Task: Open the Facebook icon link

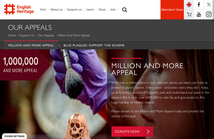Action: tap(199, 5)
